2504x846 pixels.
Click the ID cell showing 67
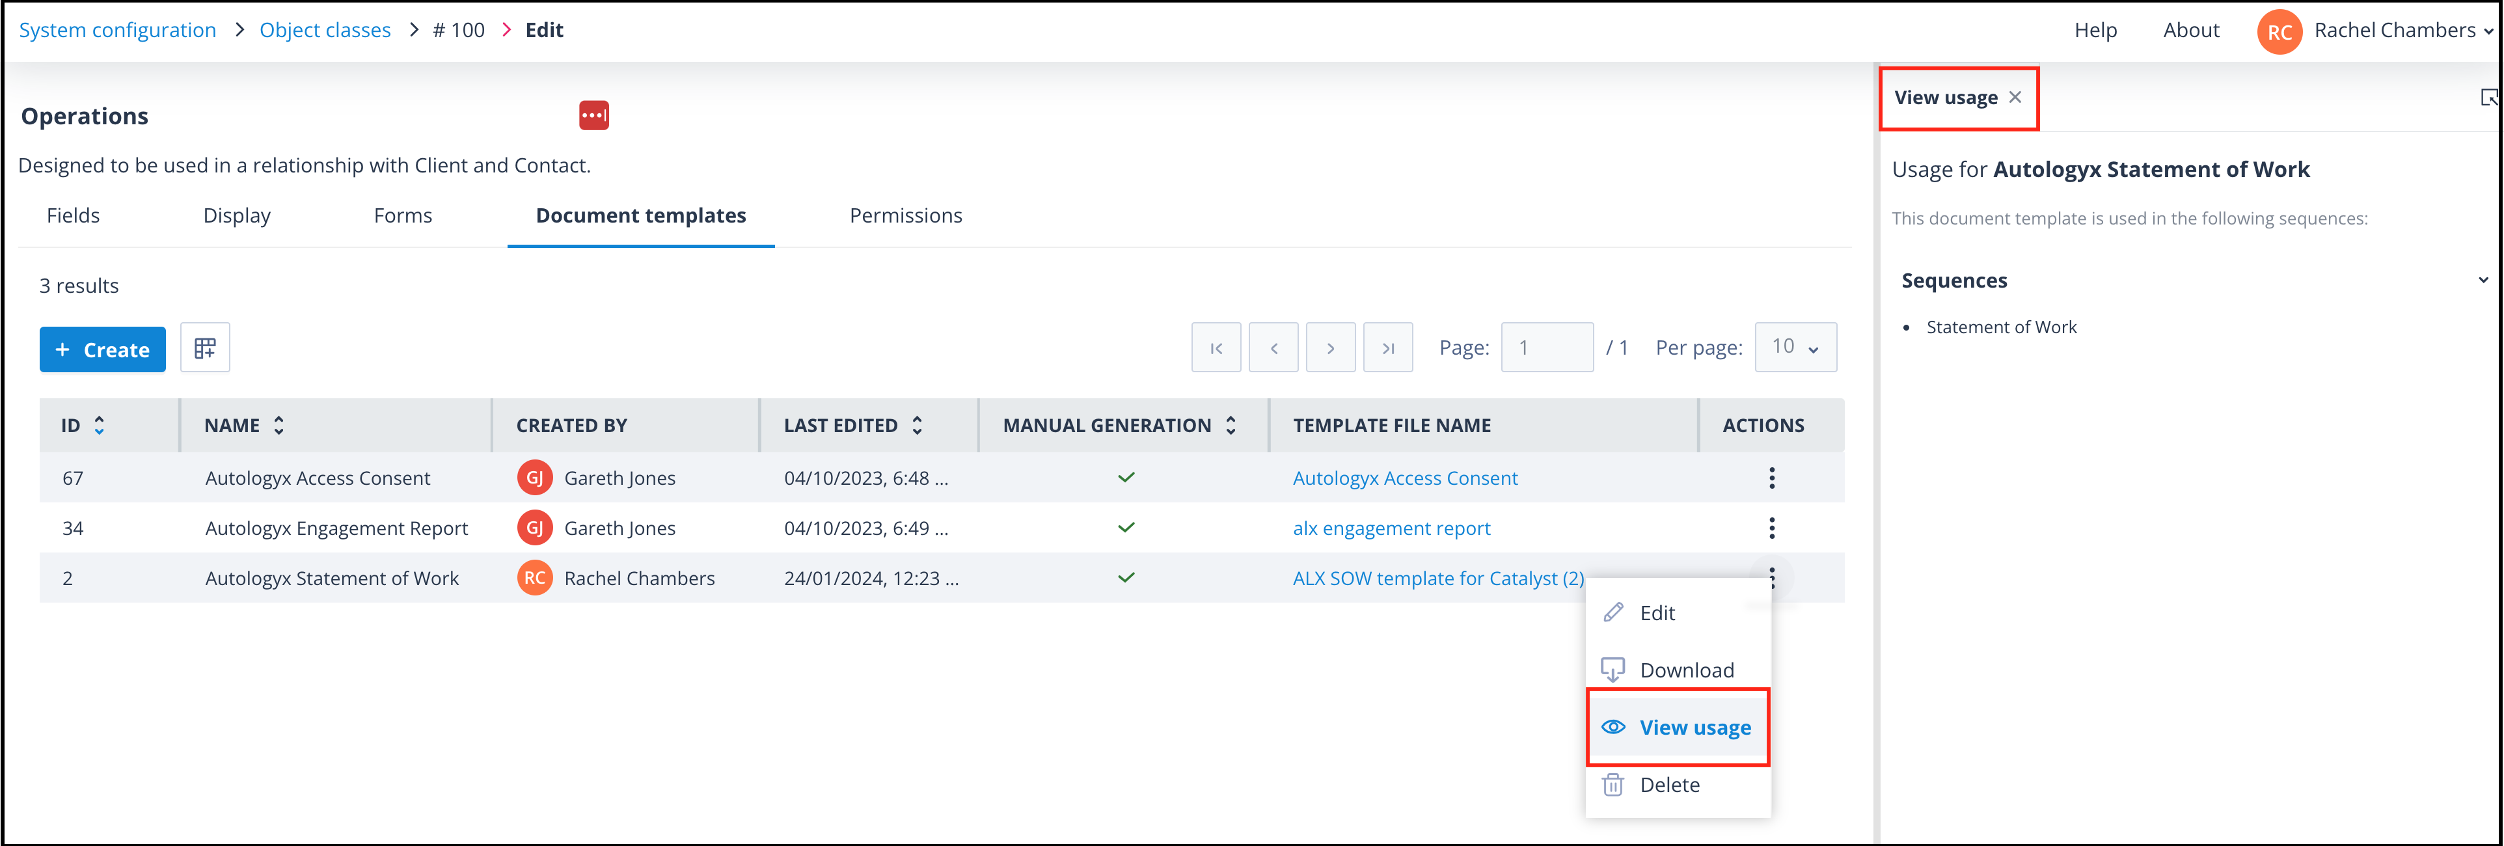click(x=73, y=478)
